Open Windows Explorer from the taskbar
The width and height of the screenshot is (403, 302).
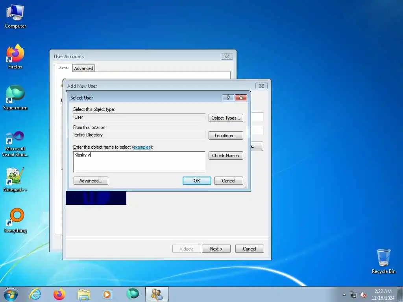84,294
